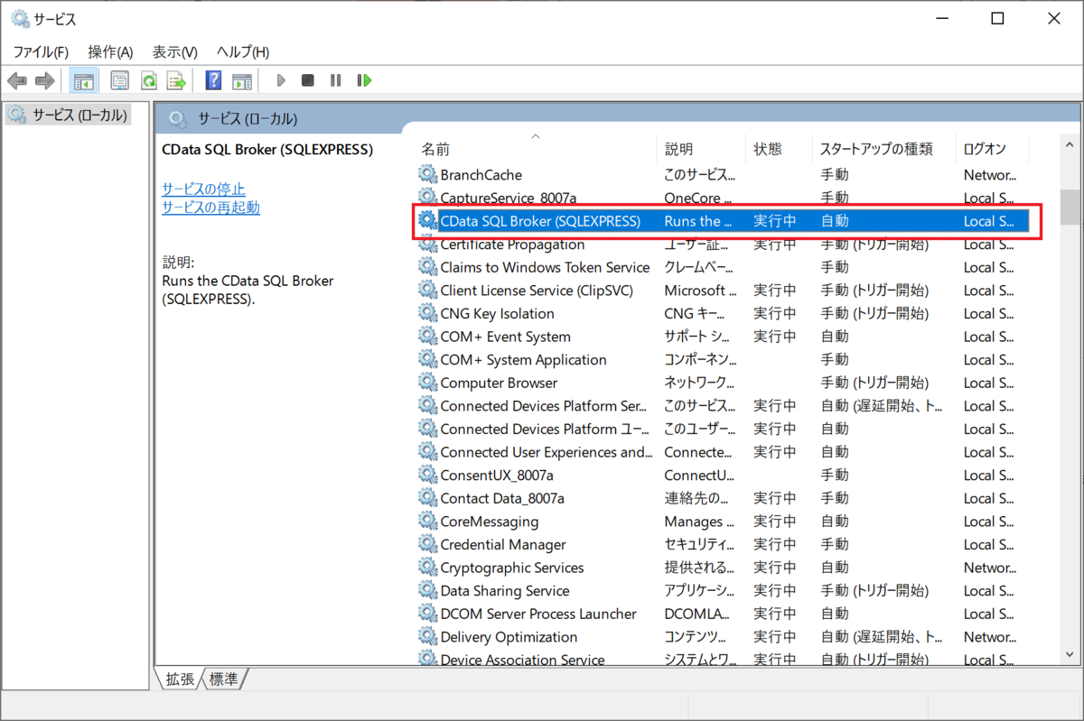This screenshot has width=1084, height=721.
Task: Toggle the console tree show/hide icon
Action: pyautogui.click(x=83, y=81)
